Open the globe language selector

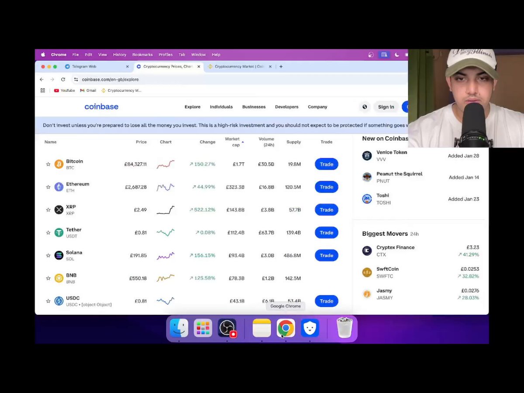(x=365, y=107)
